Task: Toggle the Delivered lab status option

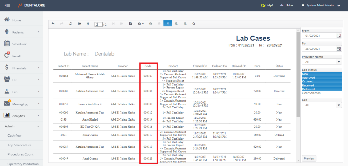Action: point(321,89)
